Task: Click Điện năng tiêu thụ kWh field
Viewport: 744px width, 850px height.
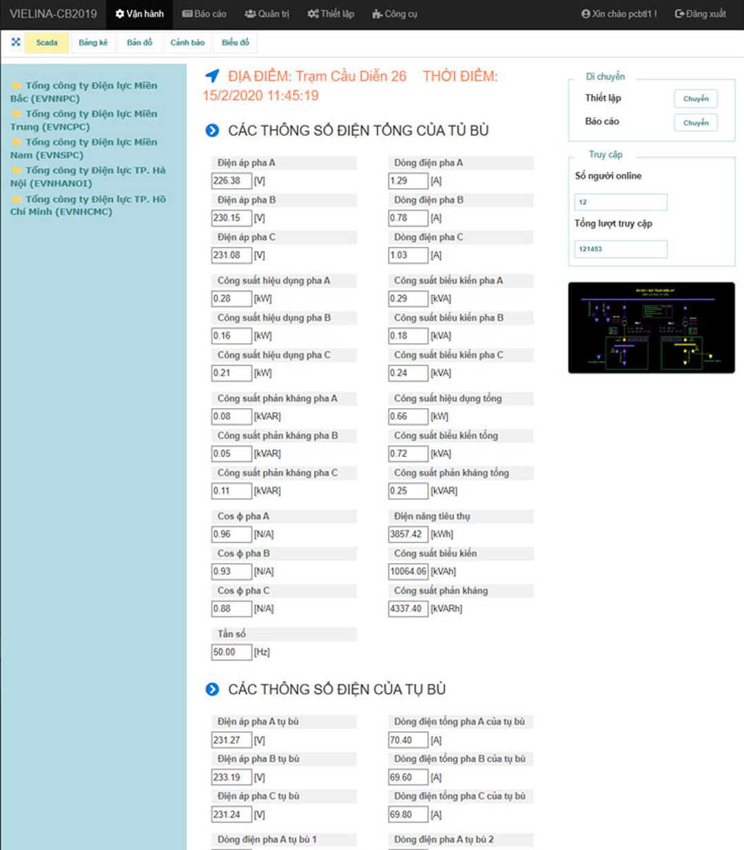Action: coord(409,534)
